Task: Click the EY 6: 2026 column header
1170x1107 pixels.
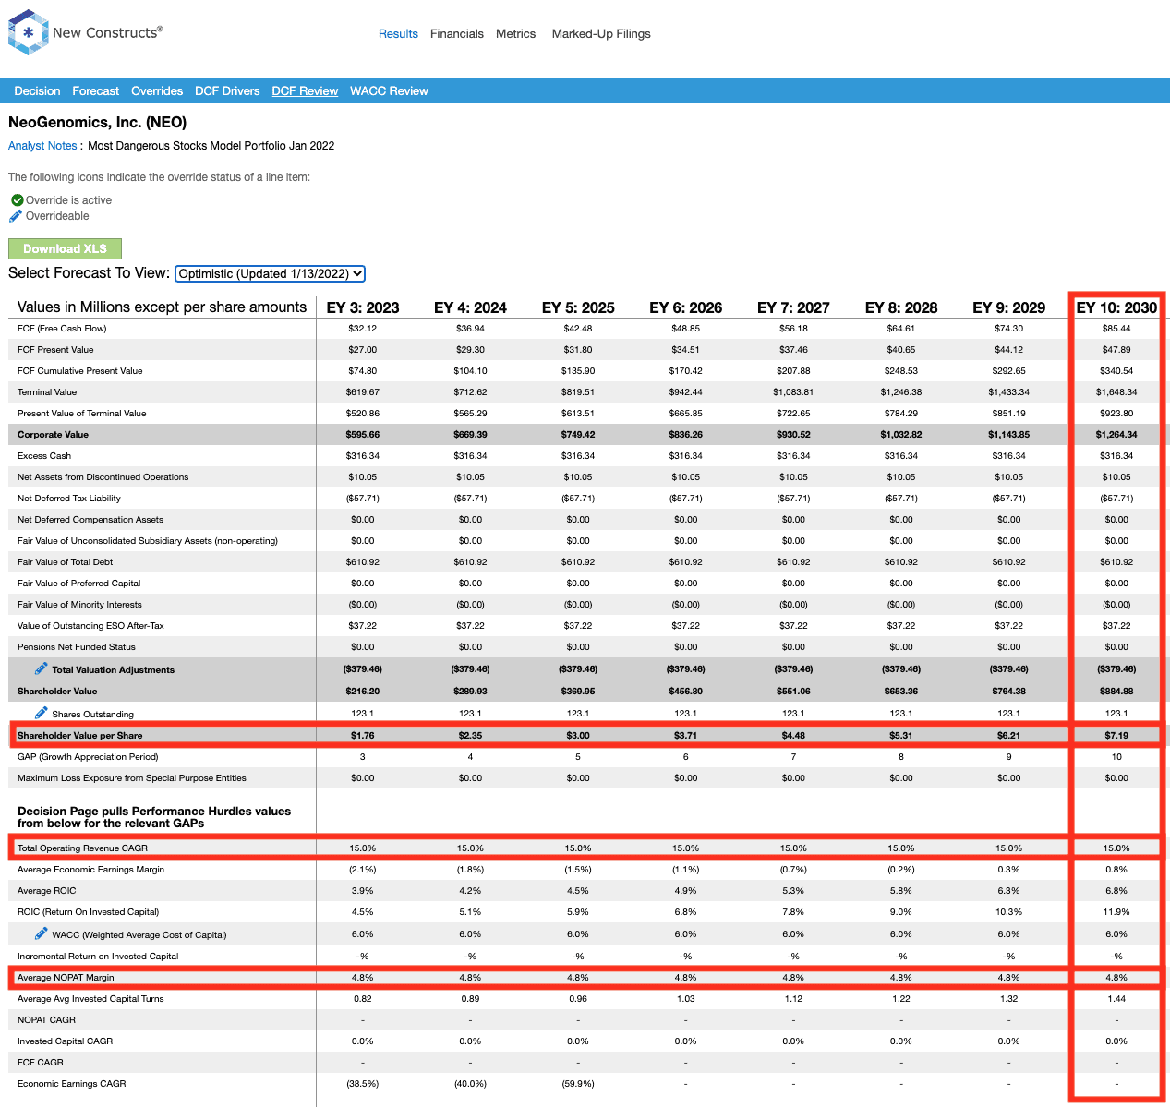Action: (686, 307)
